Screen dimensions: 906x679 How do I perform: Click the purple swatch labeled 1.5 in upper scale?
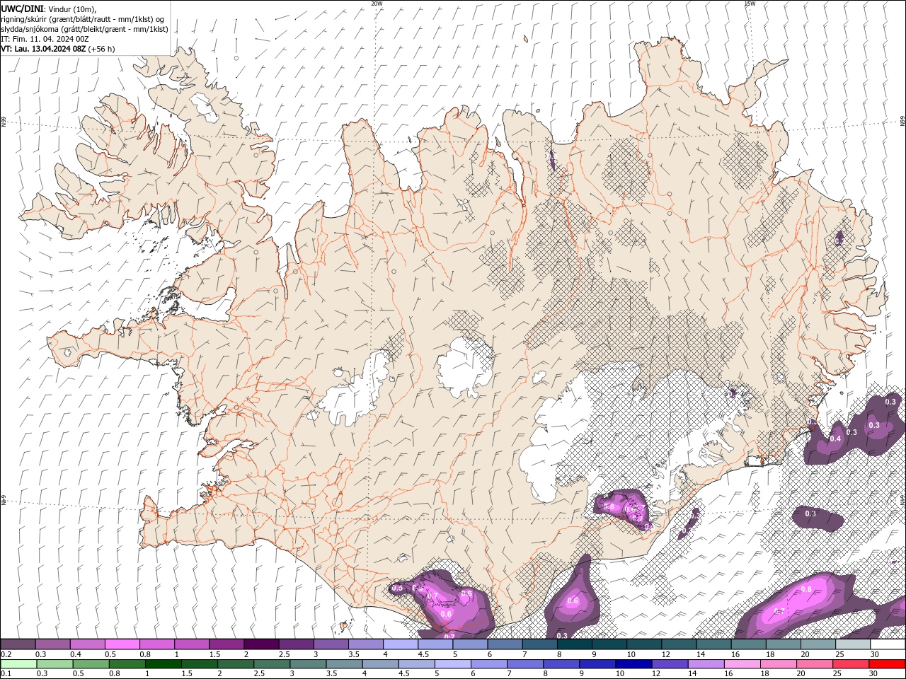pos(226,644)
